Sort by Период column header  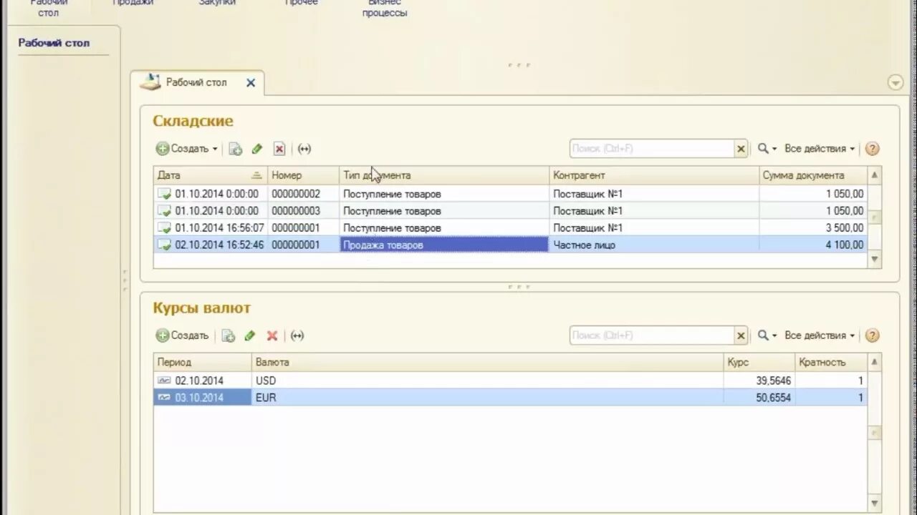coord(203,363)
